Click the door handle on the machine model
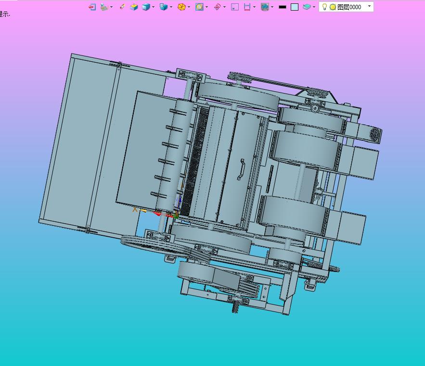 pos(241,170)
